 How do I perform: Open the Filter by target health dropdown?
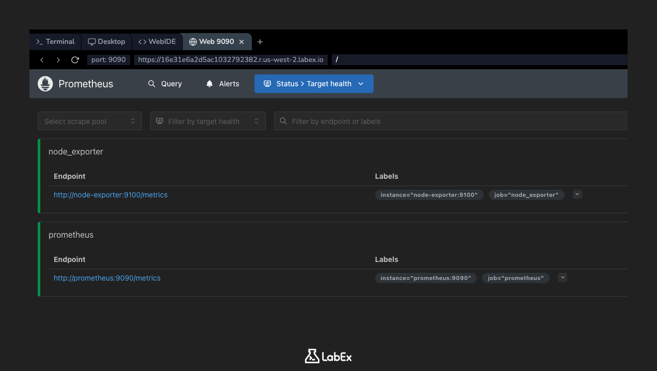click(207, 120)
